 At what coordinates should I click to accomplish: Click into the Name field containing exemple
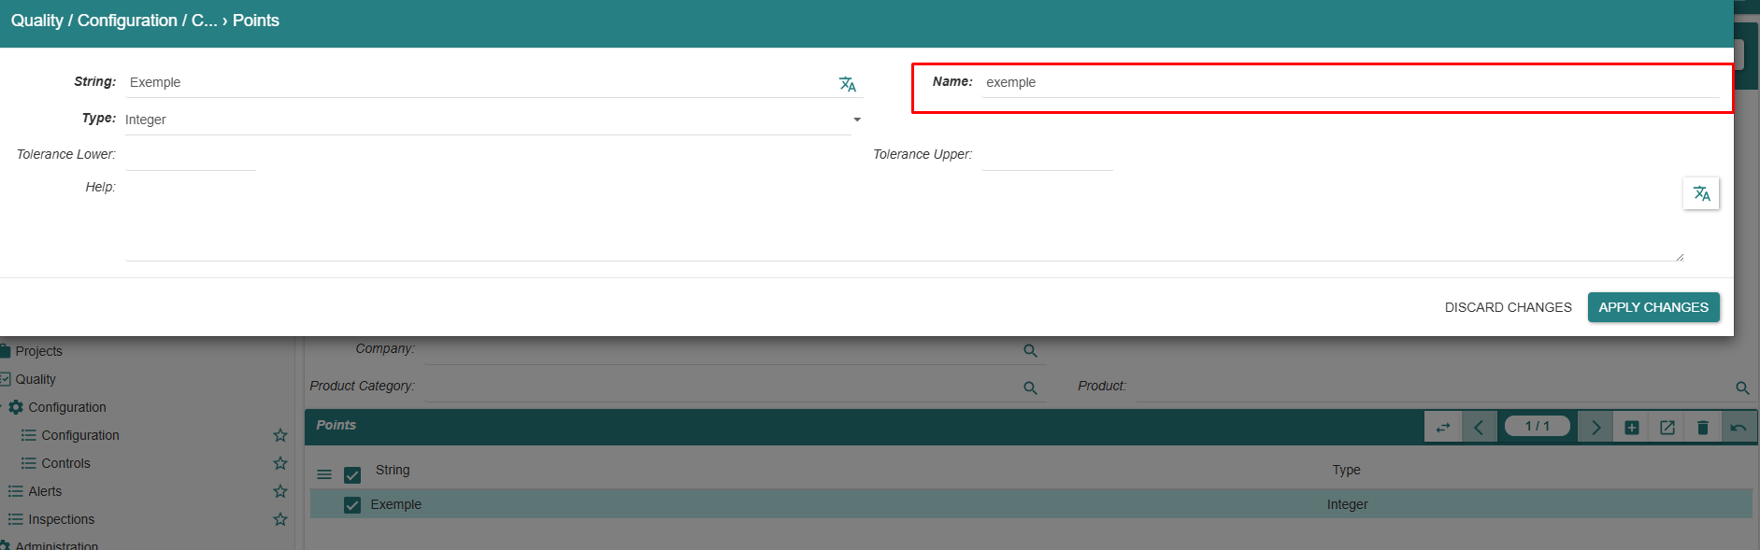(1350, 82)
